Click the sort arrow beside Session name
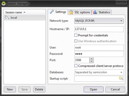The height and width of the screenshot is (96, 129). click(24, 12)
